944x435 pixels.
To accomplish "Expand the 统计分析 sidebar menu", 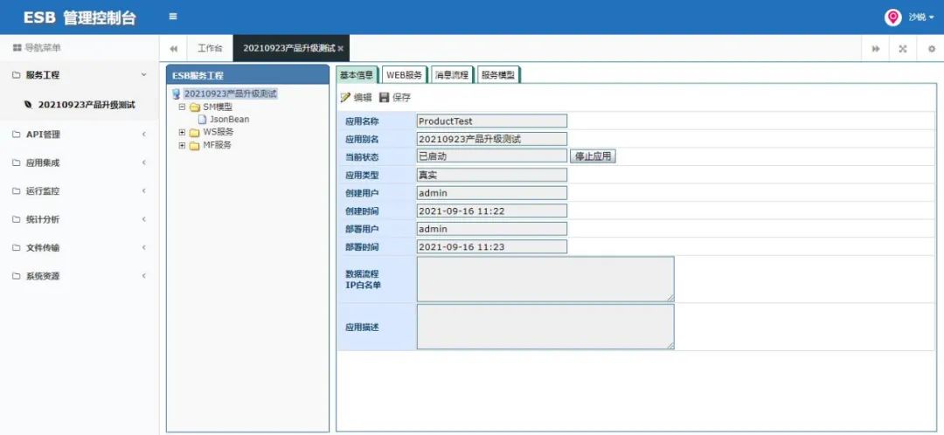I will [80, 219].
